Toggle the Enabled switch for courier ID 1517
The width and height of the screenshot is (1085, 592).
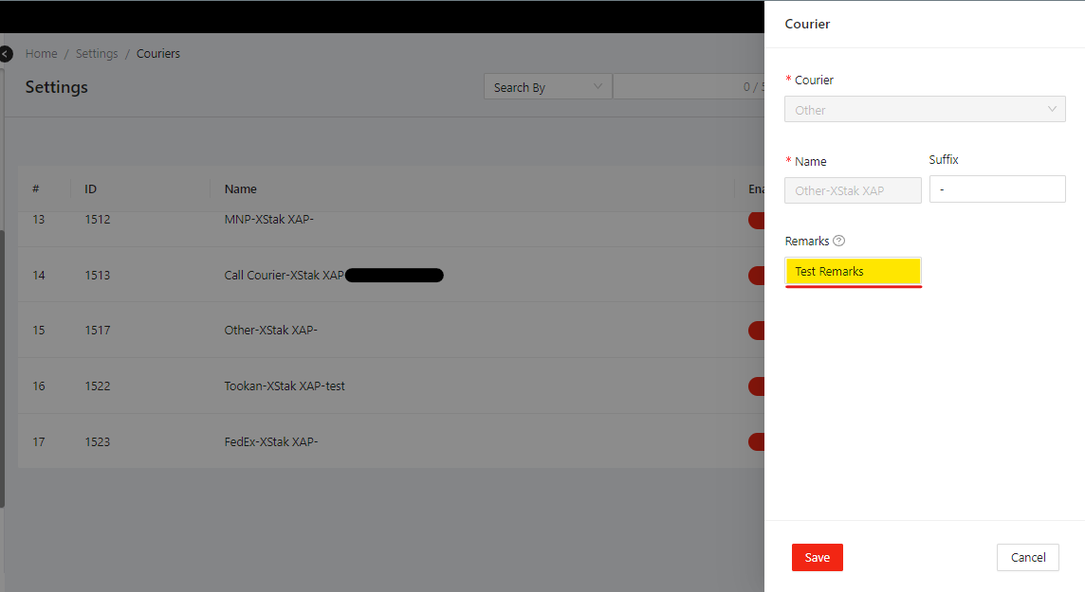pyautogui.click(x=757, y=331)
